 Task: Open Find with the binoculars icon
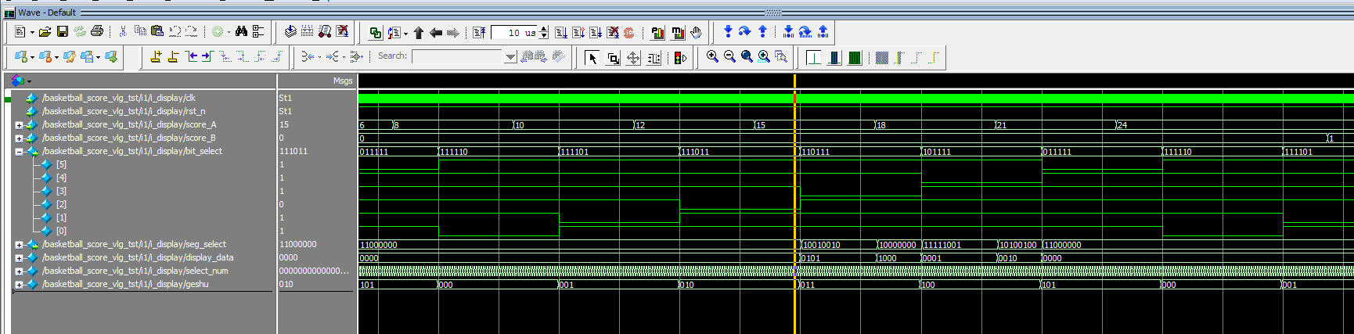241,32
